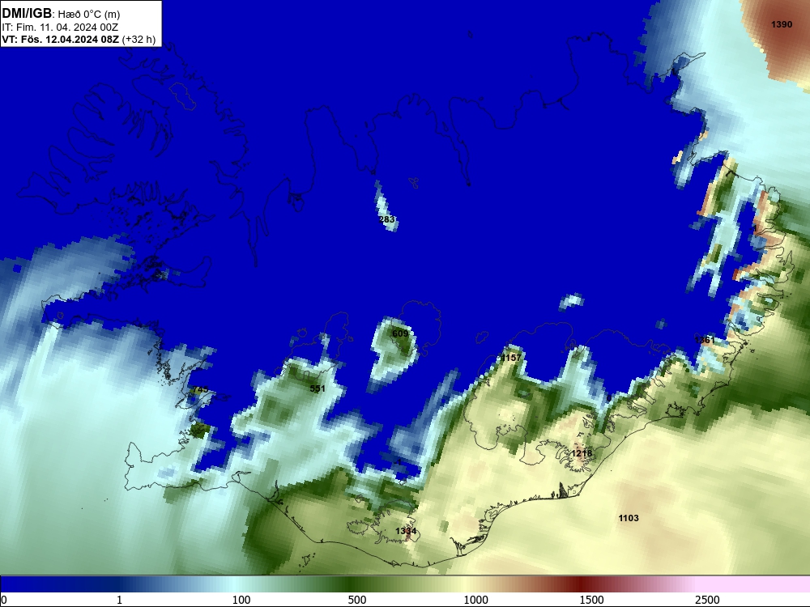Click the 1103 value over ocean
Image resolution: width=810 pixels, height=607 pixels.
[x=629, y=518]
